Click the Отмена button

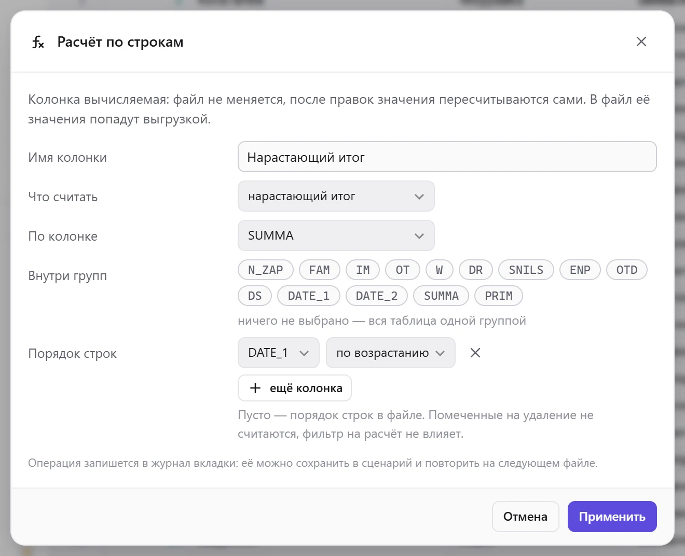click(x=525, y=517)
